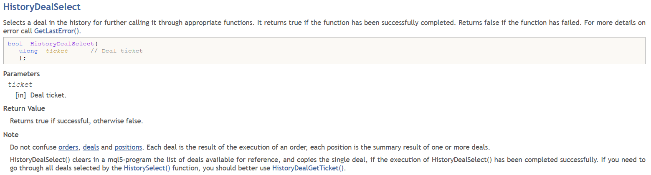Open the GetLastError() link
Viewport: 651px width, 175px height.
point(57,31)
